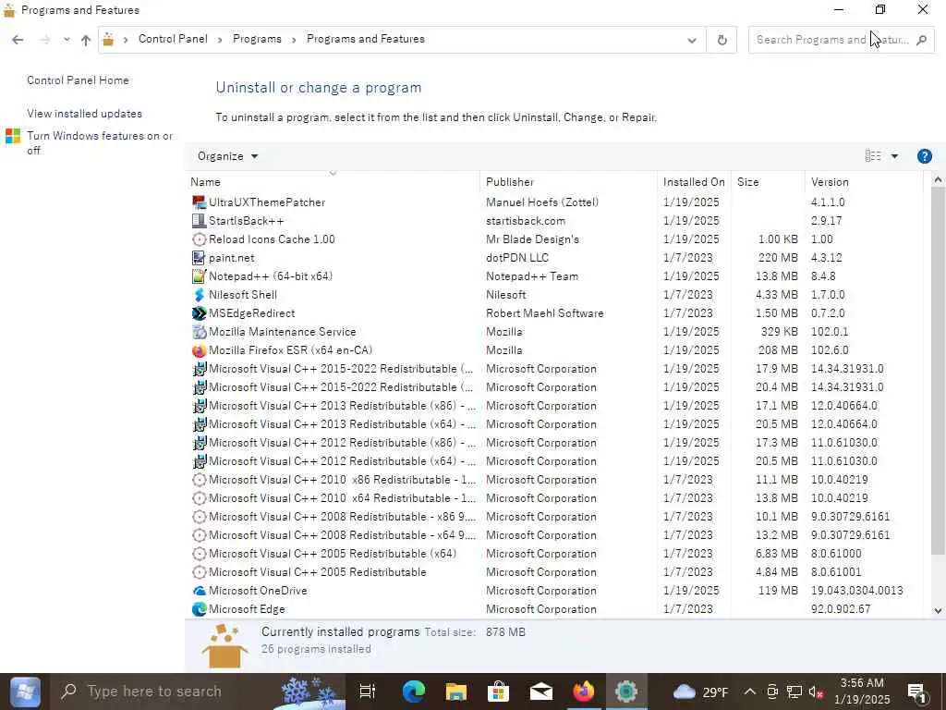
Task: Open View installed updates link
Action: point(84,114)
